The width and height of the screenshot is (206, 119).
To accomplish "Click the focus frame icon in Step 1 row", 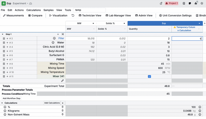I will point(63,34).
